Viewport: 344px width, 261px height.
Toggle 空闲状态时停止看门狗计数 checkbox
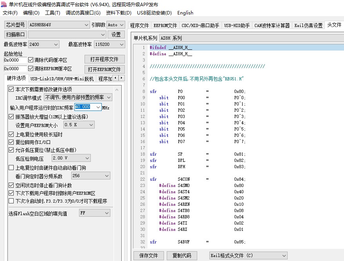tap(11, 185)
